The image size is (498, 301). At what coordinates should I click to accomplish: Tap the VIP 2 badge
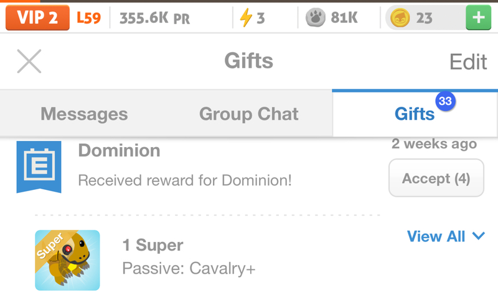coord(37,18)
